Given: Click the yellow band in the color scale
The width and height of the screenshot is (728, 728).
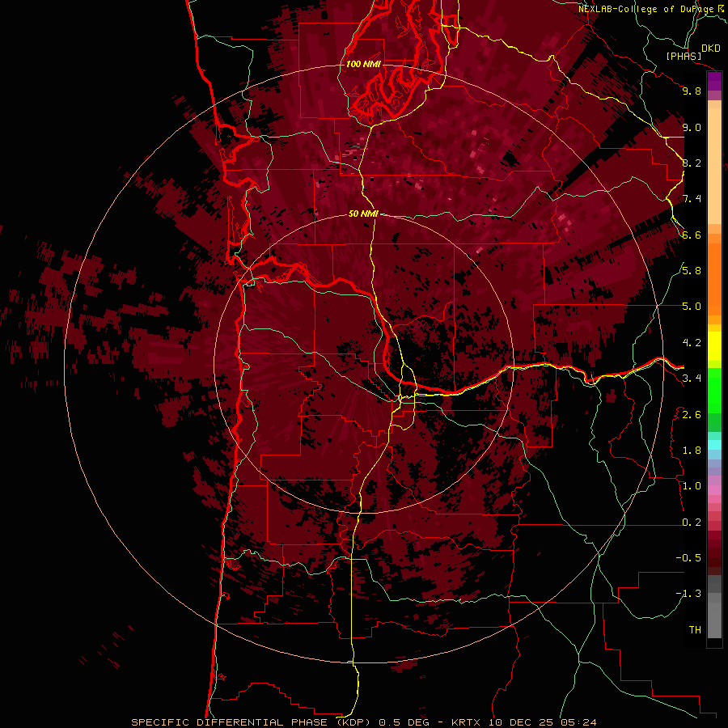Looking at the screenshot, I should click(714, 346).
